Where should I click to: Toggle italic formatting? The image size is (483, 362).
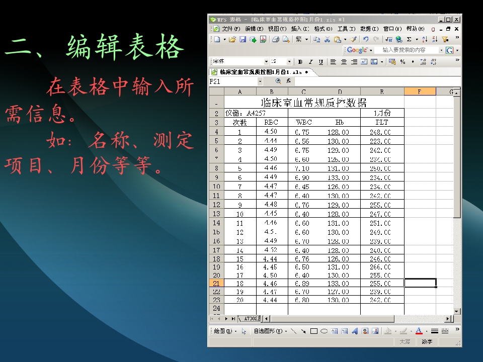pos(310,61)
